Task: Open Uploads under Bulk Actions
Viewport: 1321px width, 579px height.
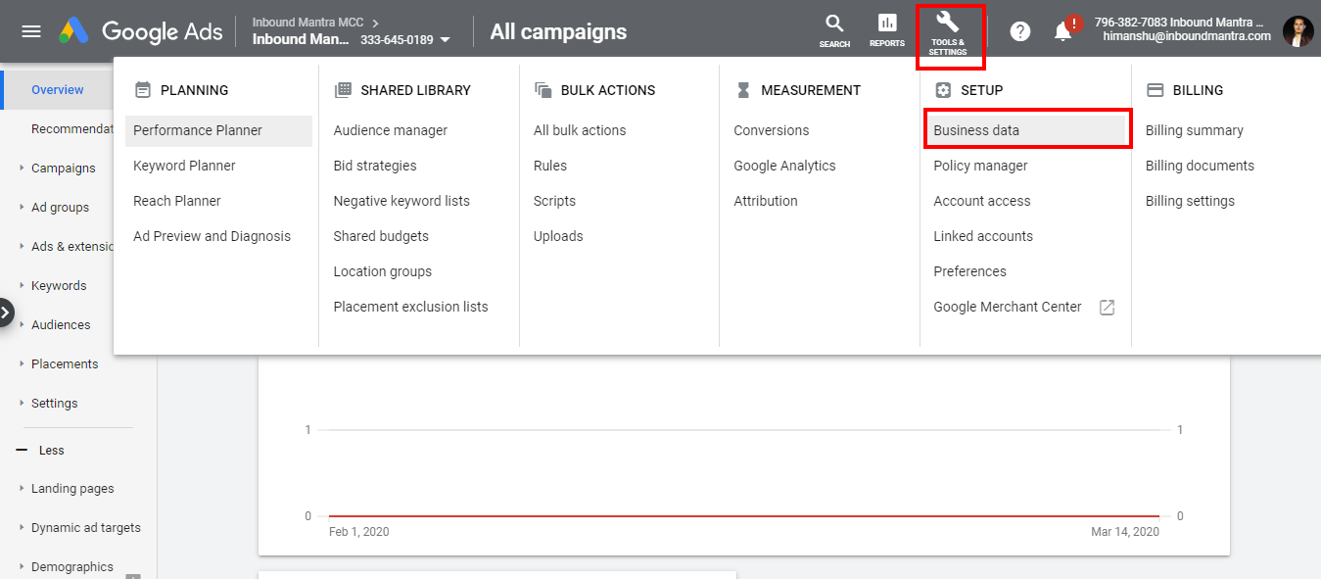Action: [x=558, y=236]
